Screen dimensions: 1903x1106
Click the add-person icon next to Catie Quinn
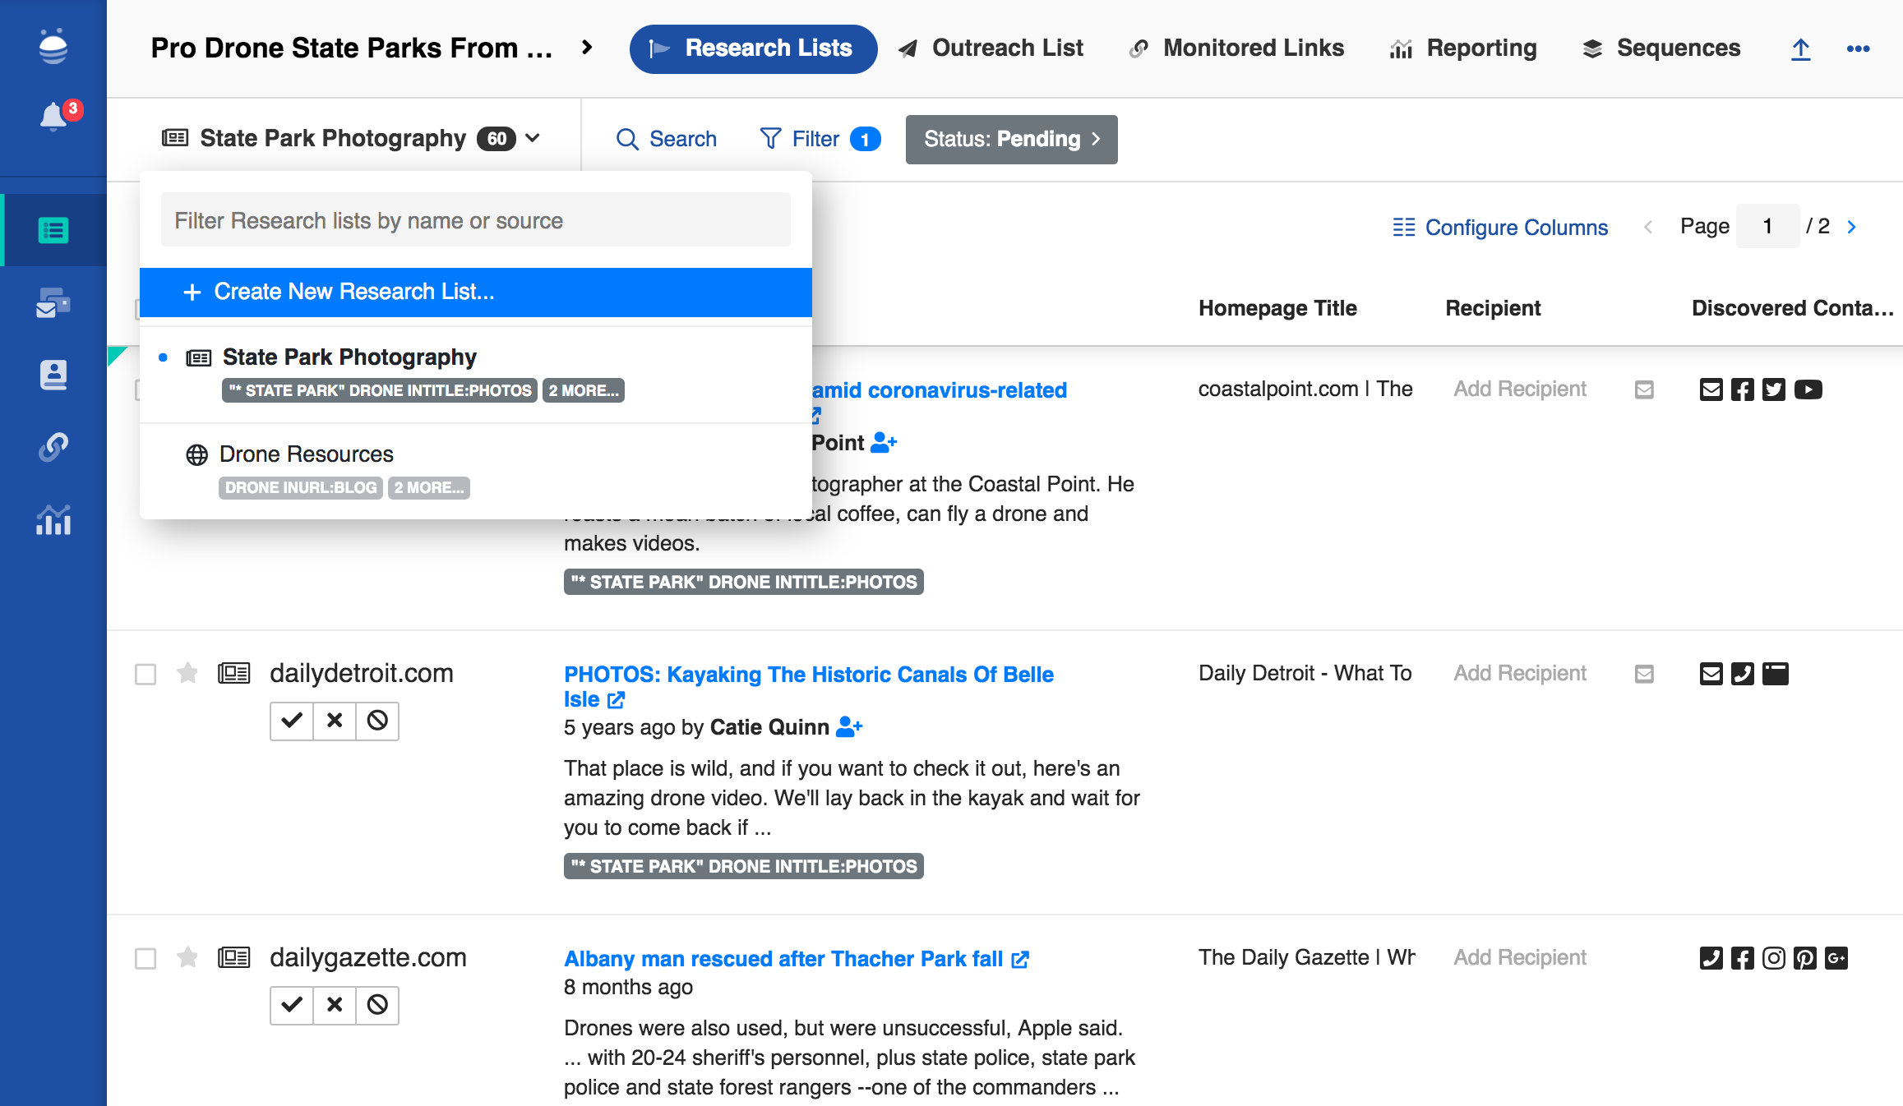[x=848, y=727]
